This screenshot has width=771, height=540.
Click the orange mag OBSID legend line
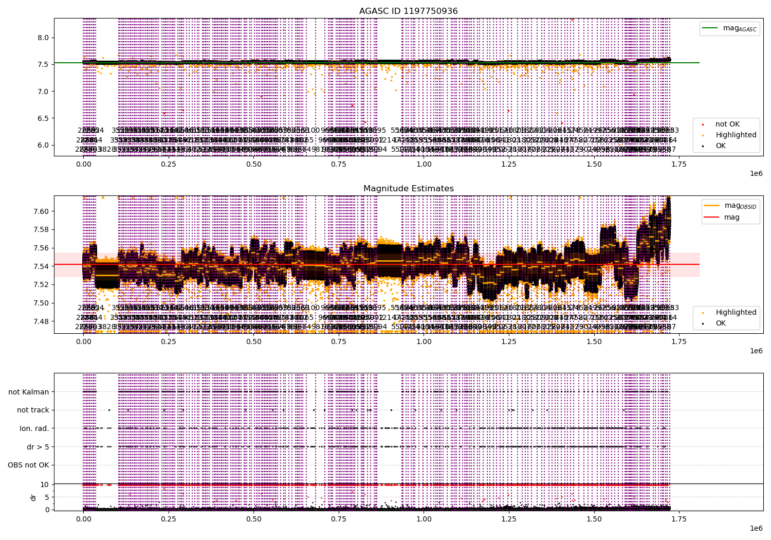tap(712, 205)
